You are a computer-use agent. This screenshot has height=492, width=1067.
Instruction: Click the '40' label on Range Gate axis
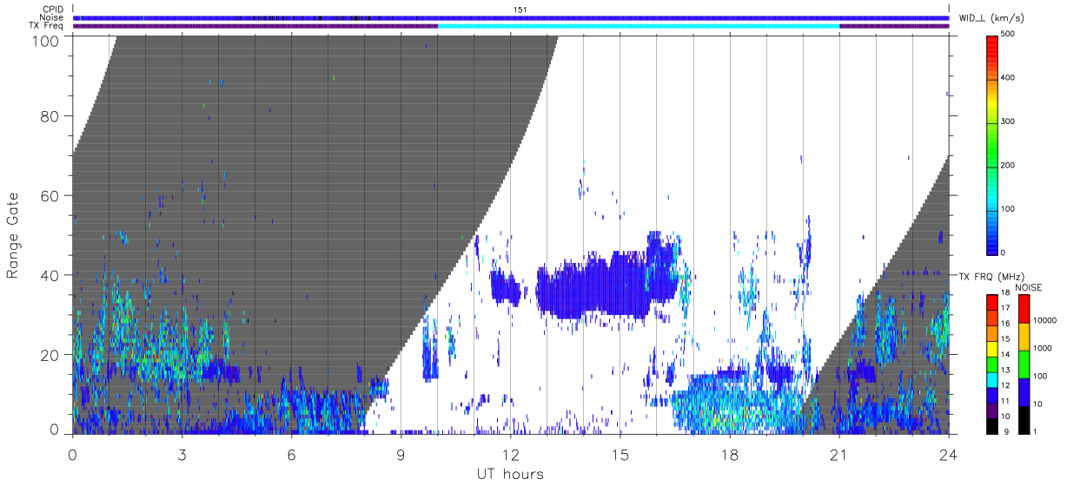(x=51, y=275)
